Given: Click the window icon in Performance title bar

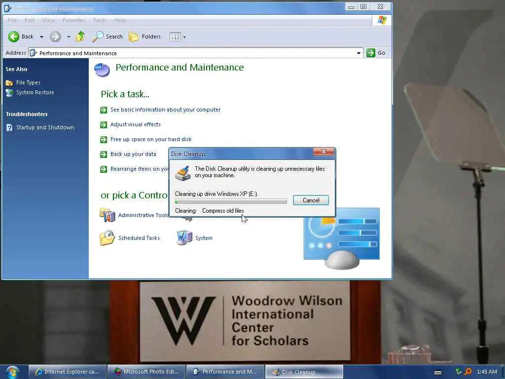Looking at the screenshot, I should point(7,8).
